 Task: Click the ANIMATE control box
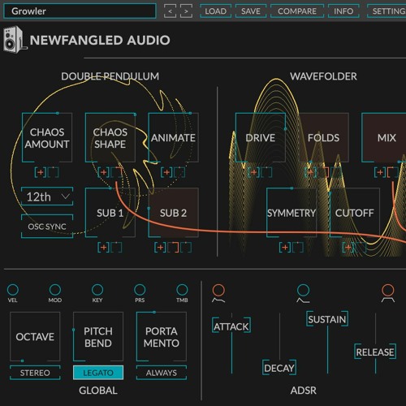point(174,138)
